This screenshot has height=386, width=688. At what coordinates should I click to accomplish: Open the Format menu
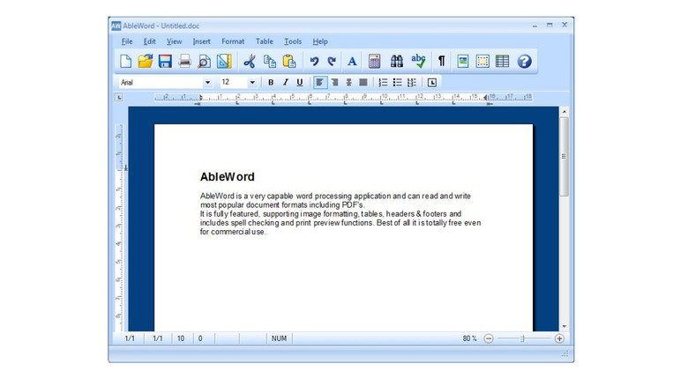(233, 41)
